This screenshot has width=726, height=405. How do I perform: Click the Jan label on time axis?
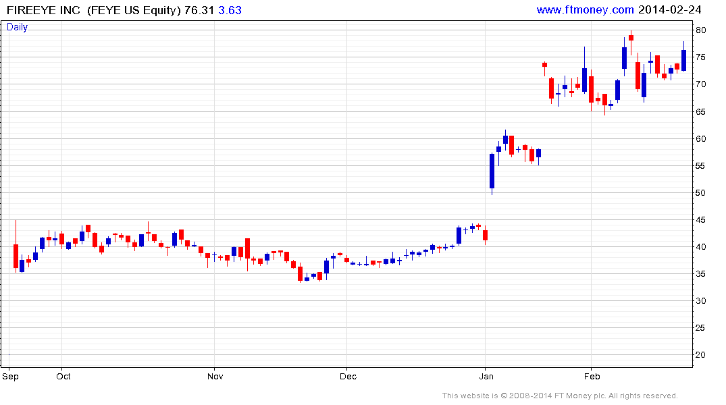(486, 376)
